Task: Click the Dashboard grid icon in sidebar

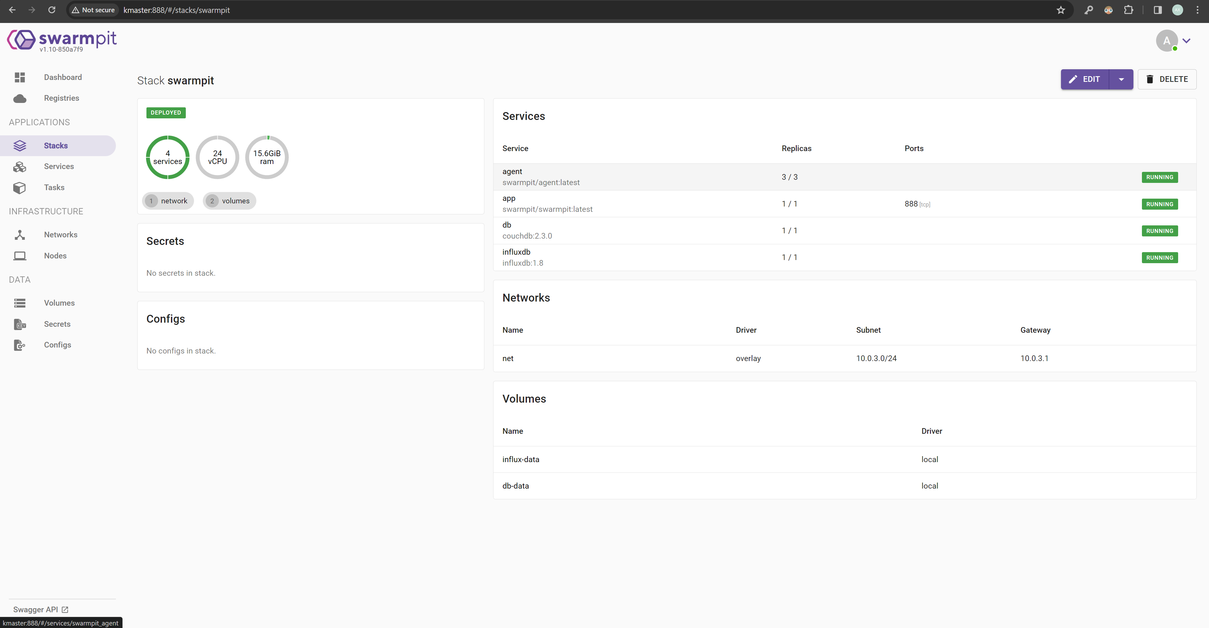Action: (x=20, y=77)
